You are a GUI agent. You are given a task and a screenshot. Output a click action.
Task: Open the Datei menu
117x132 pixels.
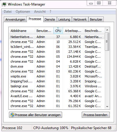click(8, 12)
